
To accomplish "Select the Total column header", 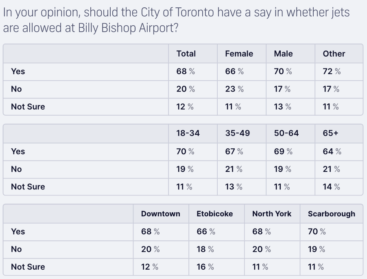I will 186,54.
